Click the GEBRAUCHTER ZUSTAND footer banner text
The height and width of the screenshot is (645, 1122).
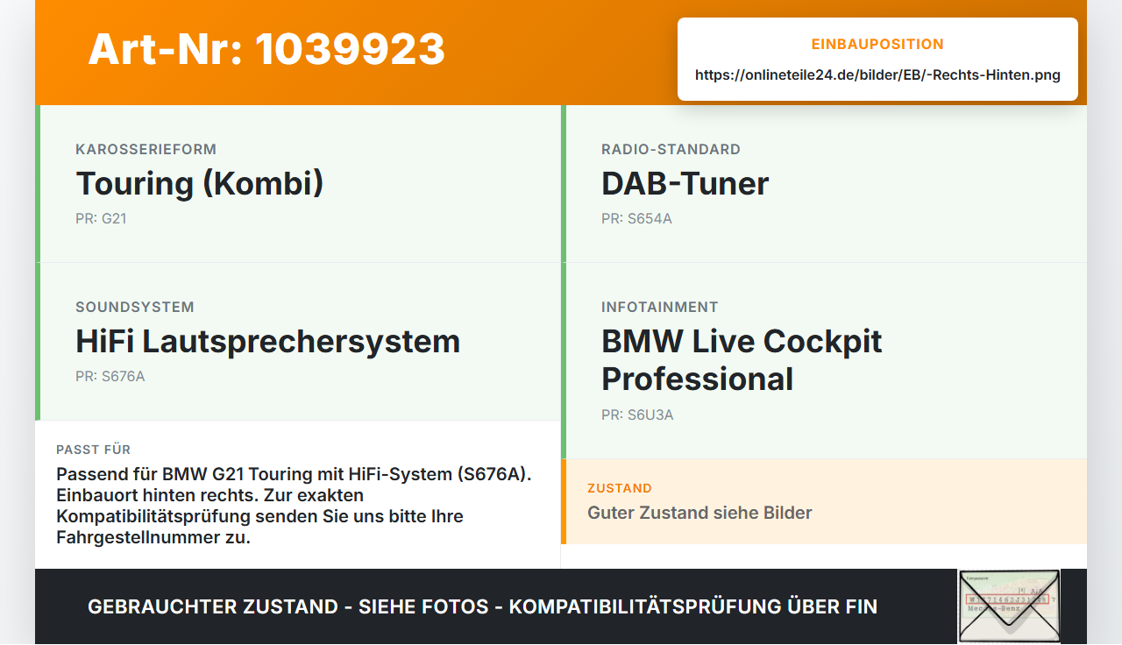[x=482, y=606]
